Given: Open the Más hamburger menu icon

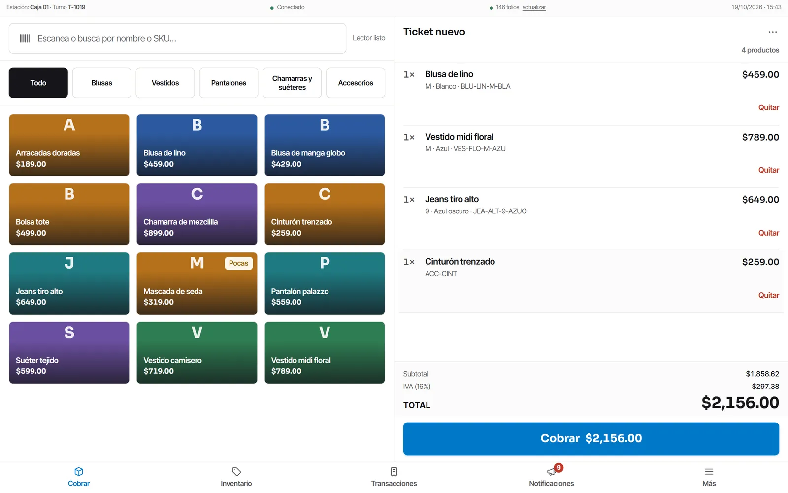Looking at the screenshot, I should click(709, 472).
